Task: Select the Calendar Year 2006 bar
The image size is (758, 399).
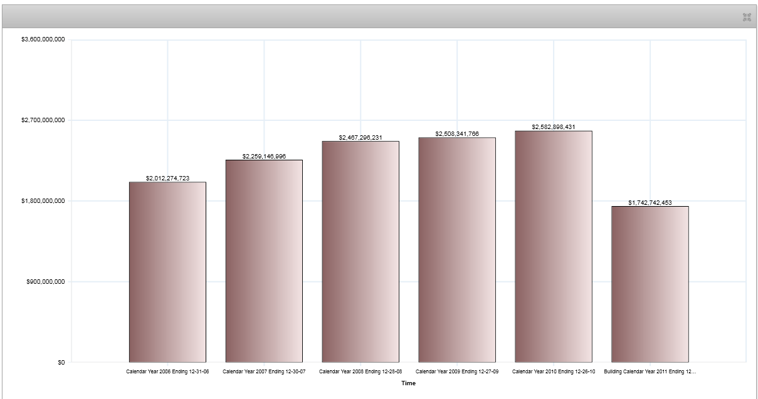Action: coord(167,272)
